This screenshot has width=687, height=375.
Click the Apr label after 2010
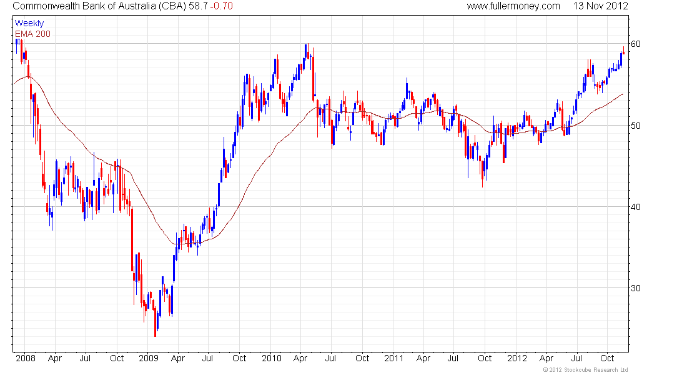(300, 359)
